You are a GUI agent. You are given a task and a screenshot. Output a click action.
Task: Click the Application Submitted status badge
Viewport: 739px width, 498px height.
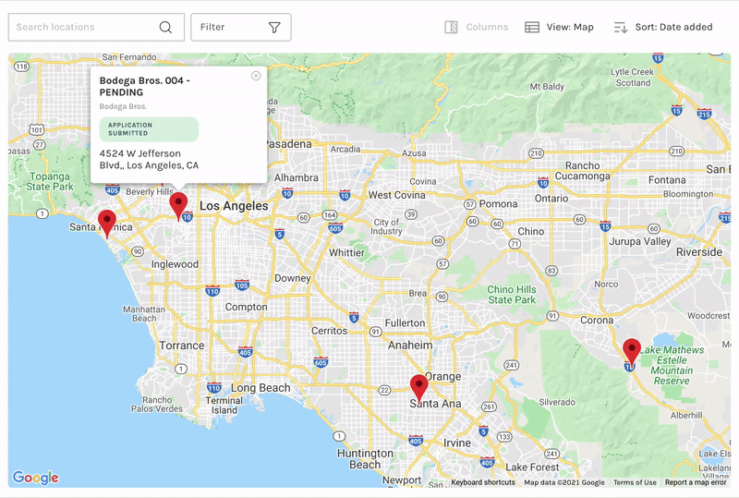pyautogui.click(x=149, y=129)
